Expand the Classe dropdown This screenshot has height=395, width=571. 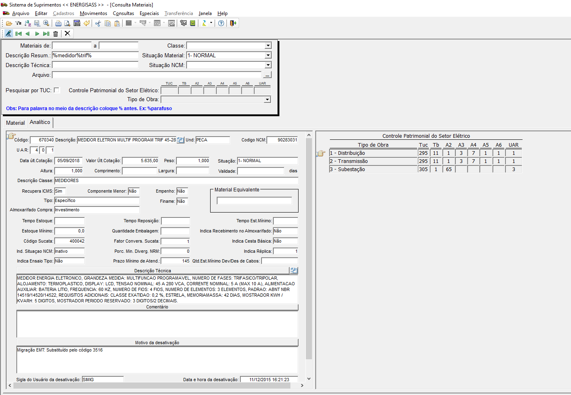coord(268,46)
